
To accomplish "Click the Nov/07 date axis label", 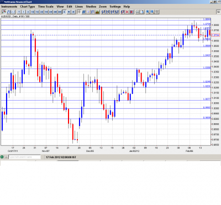I will 46,151.
